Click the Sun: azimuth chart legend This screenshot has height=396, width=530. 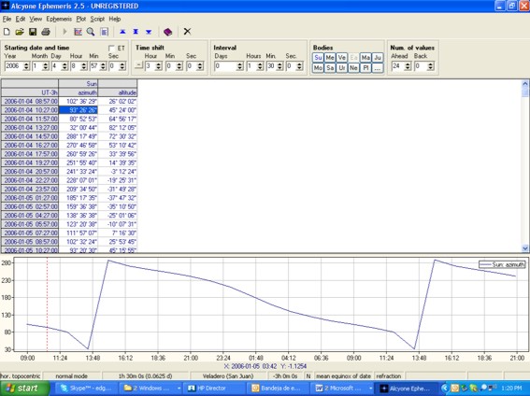pos(502,264)
